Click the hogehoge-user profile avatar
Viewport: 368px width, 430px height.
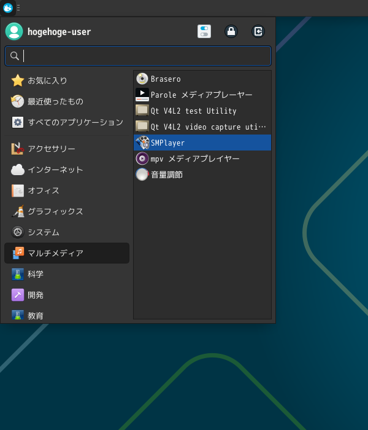click(14, 31)
